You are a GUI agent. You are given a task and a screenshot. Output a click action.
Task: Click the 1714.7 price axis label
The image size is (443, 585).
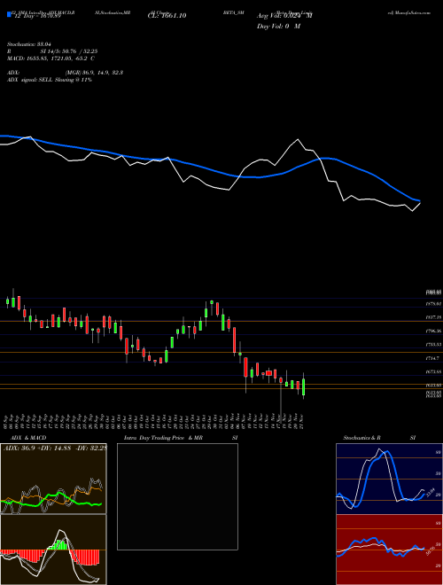point(433,358)
